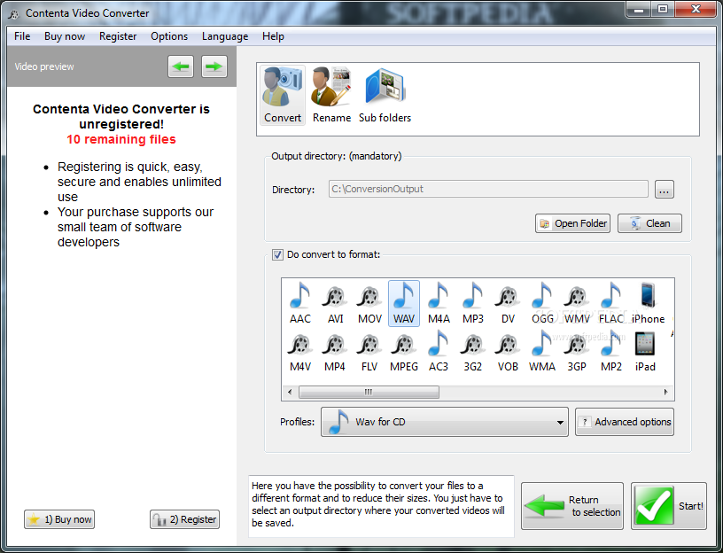Choose the M4A audio format
The image size is (723, 553).
point(439,303)
